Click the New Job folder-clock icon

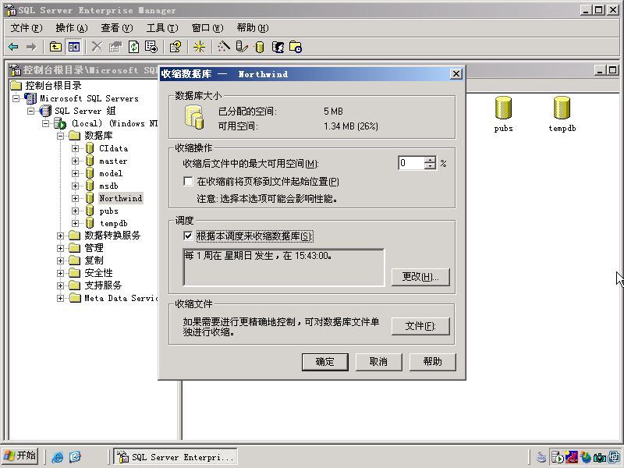[x=296, y=47]
